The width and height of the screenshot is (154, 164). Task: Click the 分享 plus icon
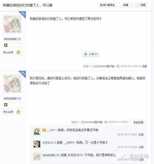[x=86, y=54]
